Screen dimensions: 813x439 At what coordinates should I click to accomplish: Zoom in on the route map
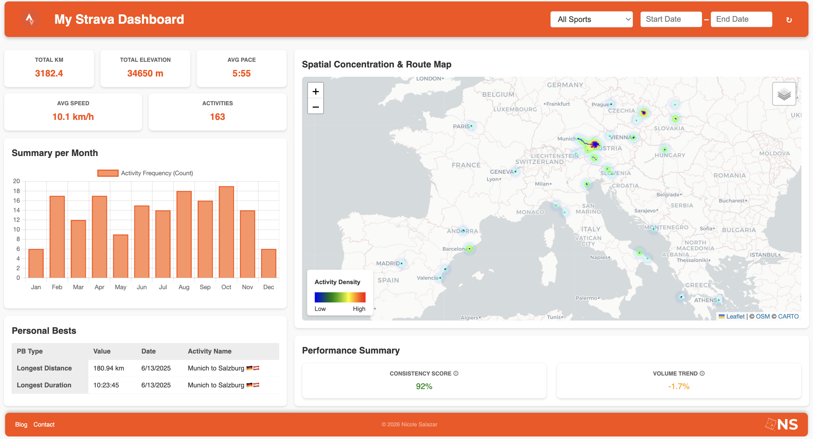coord(315,91)
